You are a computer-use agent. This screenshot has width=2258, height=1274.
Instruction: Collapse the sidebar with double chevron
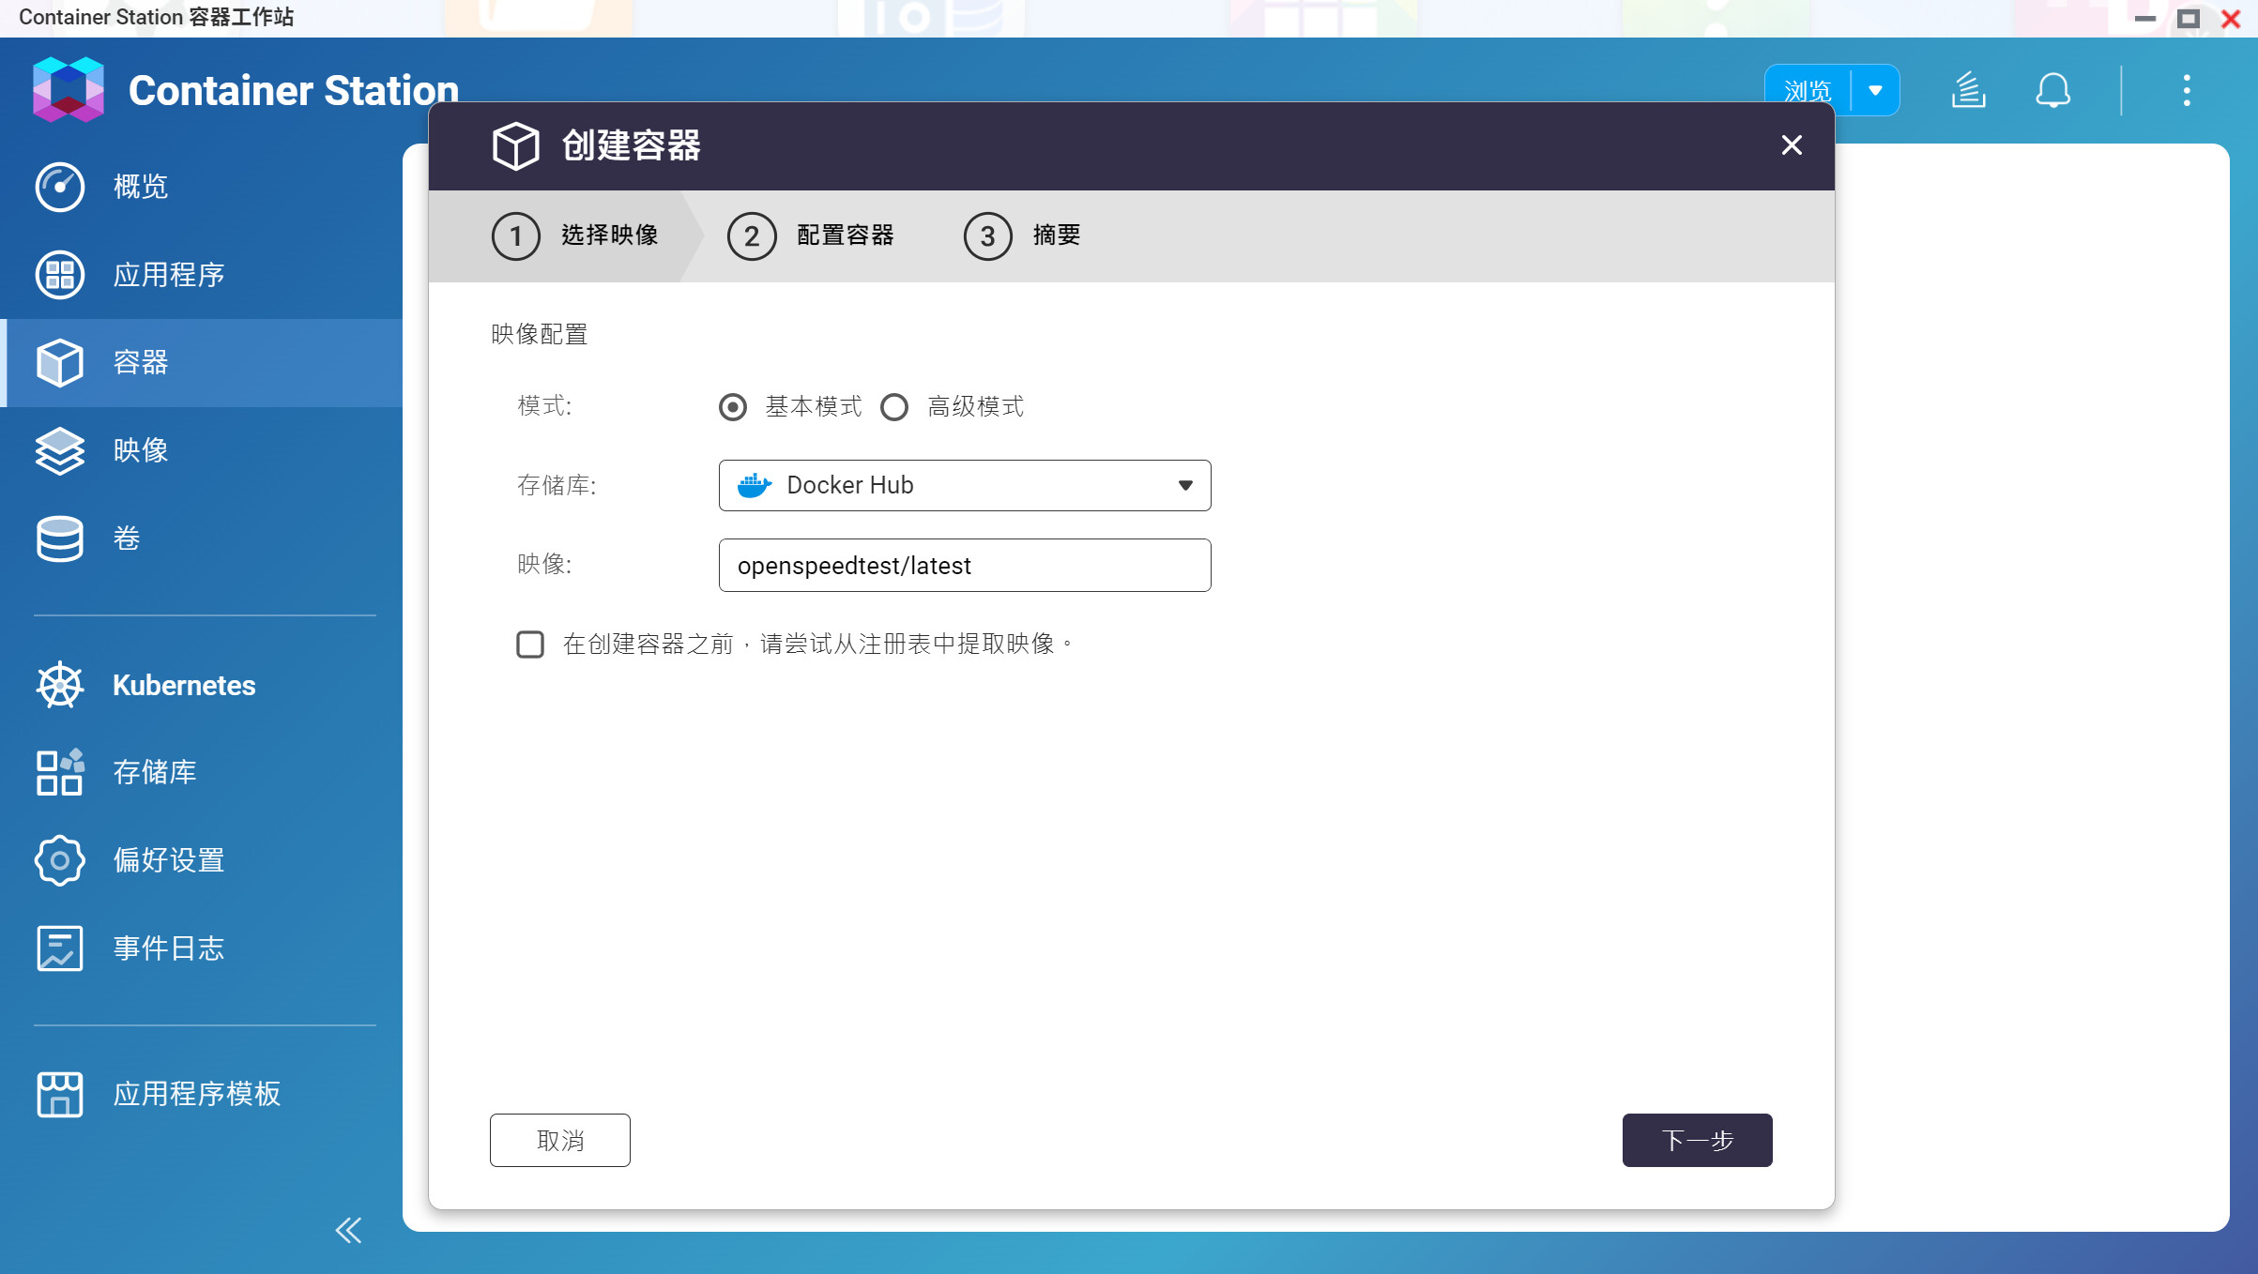(x=348, y=1230)
